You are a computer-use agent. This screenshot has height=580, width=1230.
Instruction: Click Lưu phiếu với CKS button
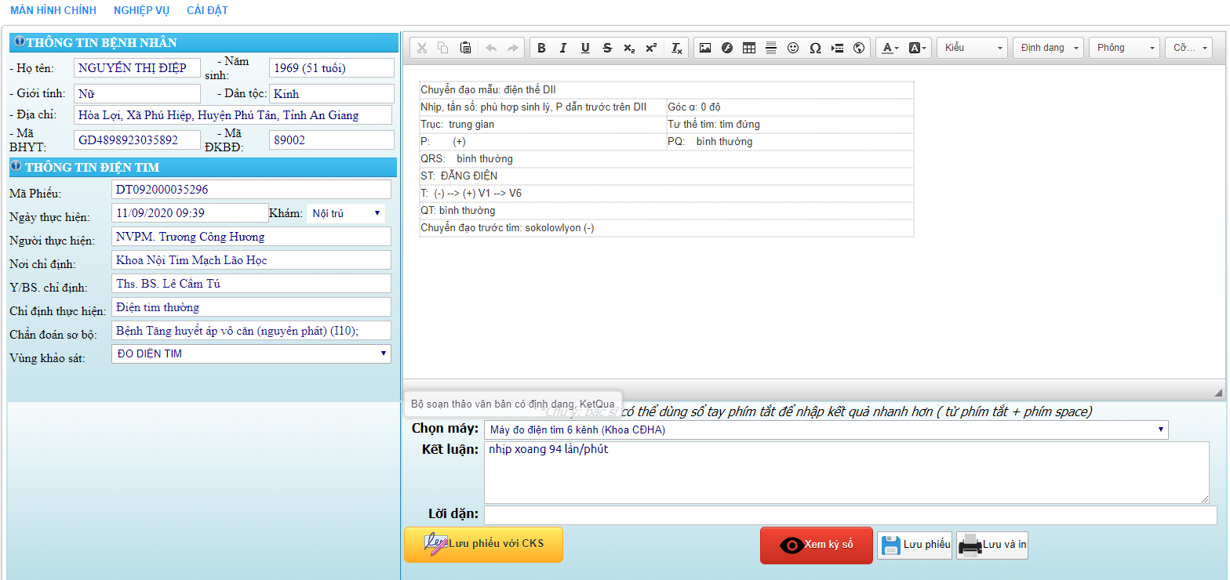point(483,544)
